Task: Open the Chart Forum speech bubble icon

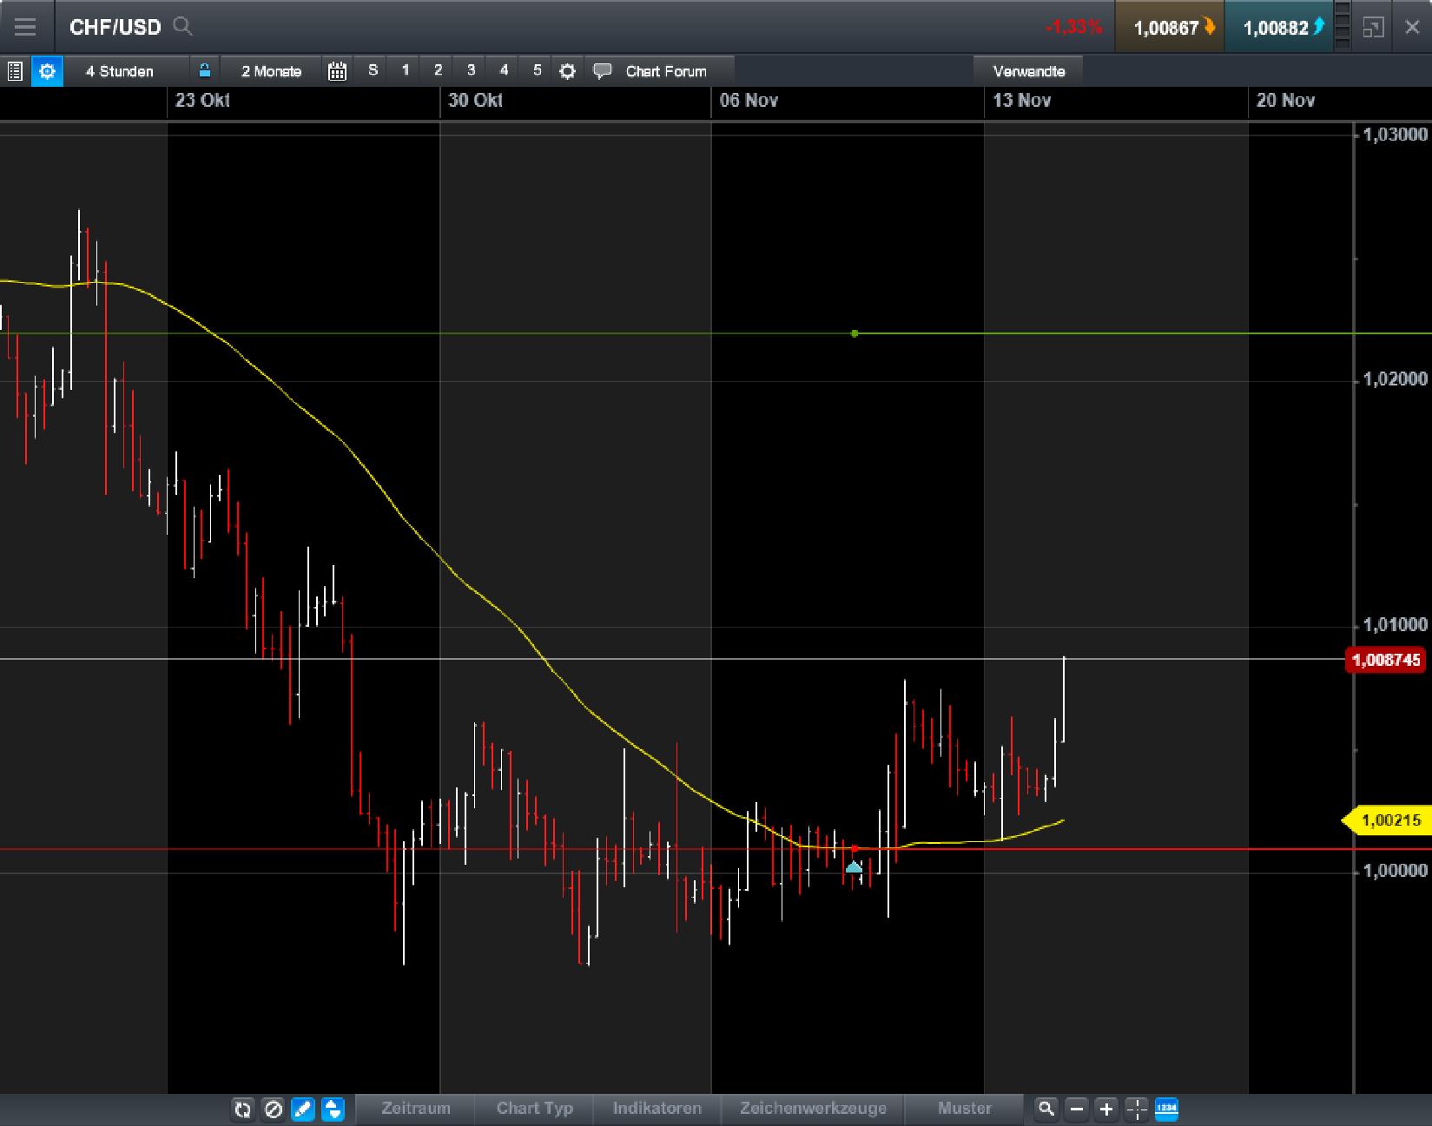Action: (x=603, y=70)
